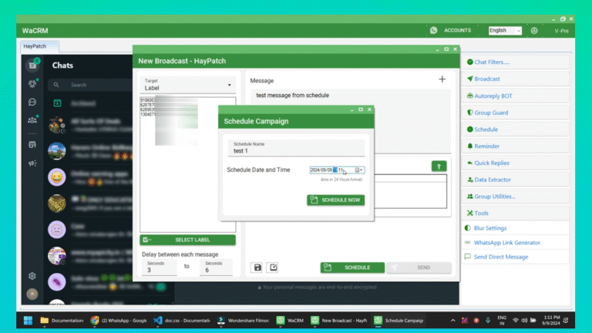Open Communities icon in WhatsApp sidebar
This screenshot has height=333, width=592.
click(32, 119)
